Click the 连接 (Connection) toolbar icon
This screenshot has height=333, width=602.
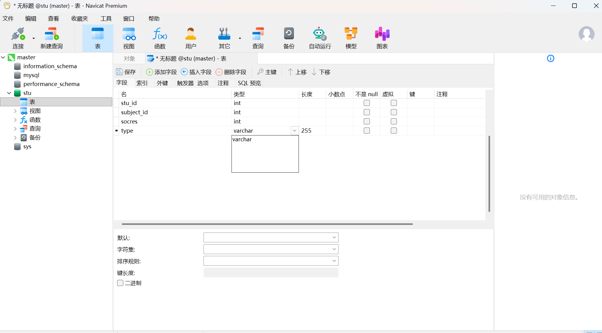pyautogui.click(x=18, y=34)
